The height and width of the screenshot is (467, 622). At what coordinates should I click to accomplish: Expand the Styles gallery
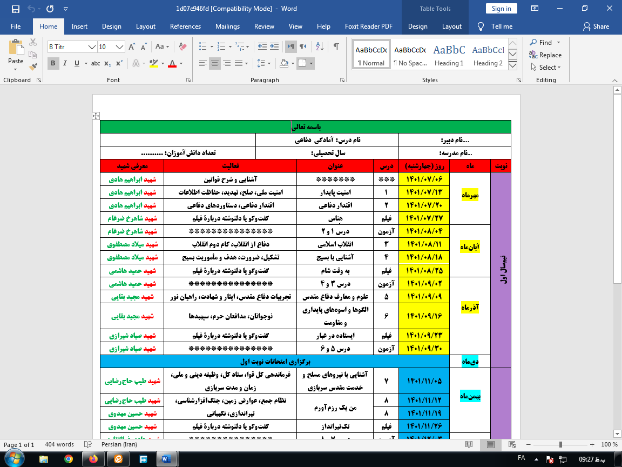(512, 66)
